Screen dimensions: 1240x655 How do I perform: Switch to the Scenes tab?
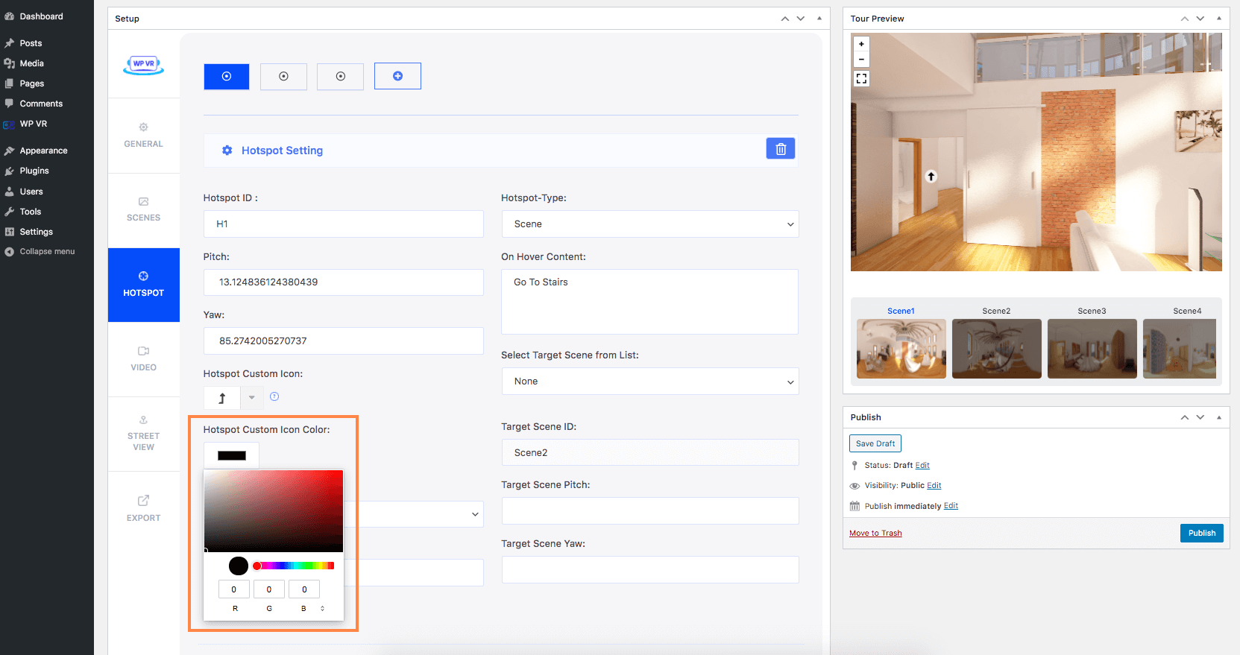pyautogui.click(x=143, y=209)
